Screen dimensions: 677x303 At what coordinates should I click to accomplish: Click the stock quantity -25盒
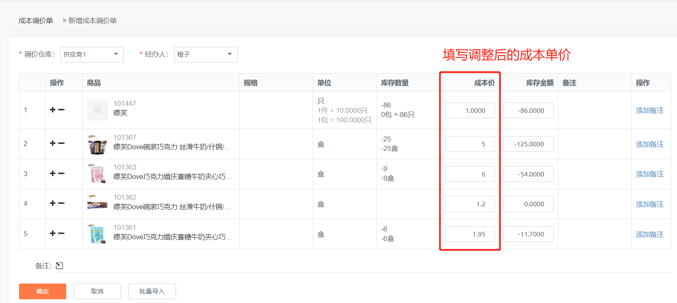click(390, 148)
